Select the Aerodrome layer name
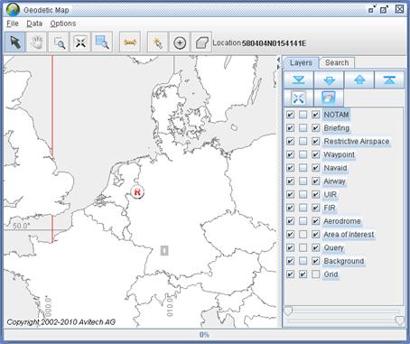 [342, 221]
